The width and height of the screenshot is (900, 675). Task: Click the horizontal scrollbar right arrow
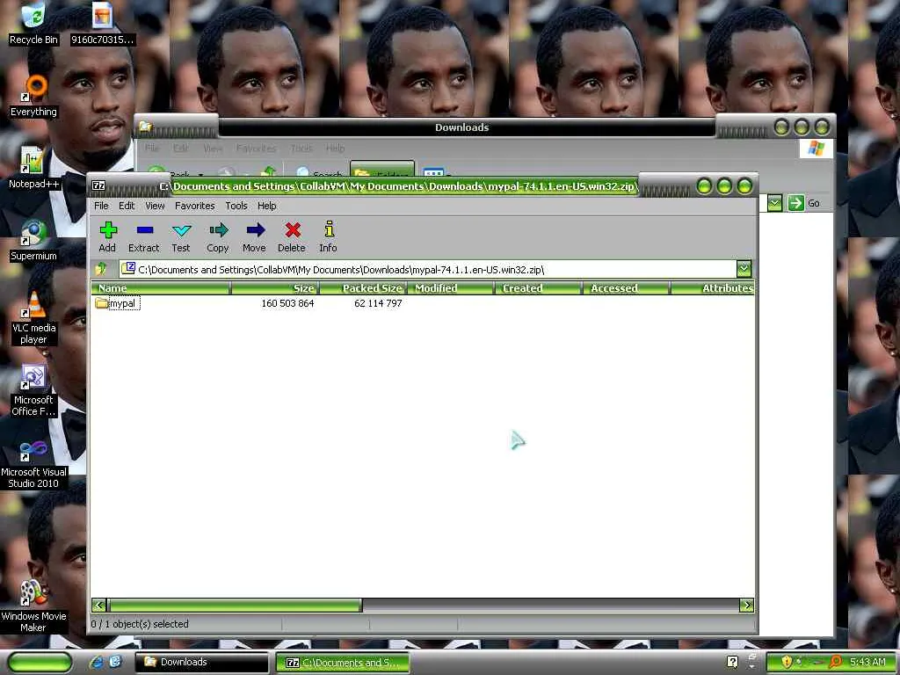(x=747, y=605)
